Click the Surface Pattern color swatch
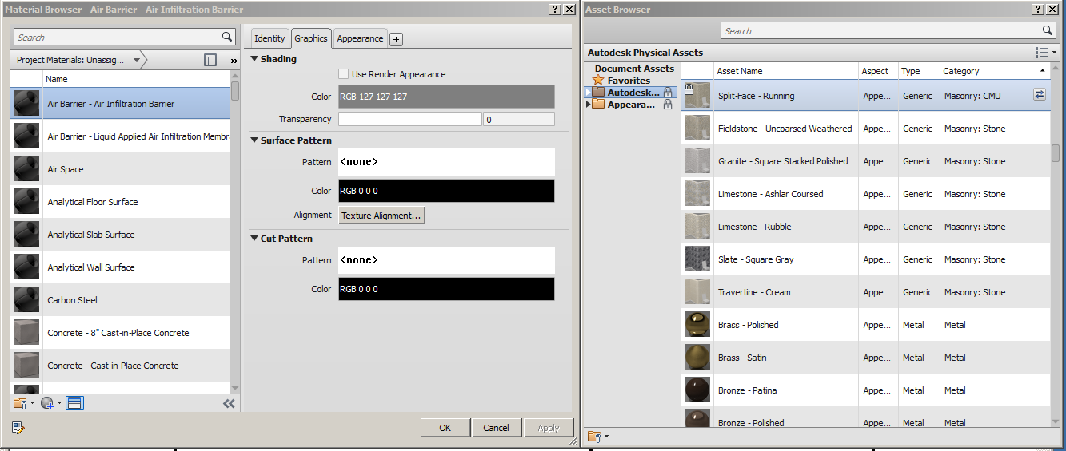This screenshot has height=451, width=1066. 446,191
